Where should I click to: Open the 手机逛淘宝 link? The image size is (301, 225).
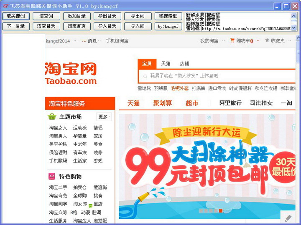coord(117,41)
